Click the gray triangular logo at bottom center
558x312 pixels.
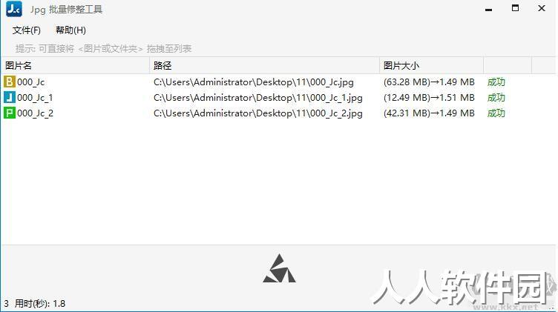tap(279, 268)
